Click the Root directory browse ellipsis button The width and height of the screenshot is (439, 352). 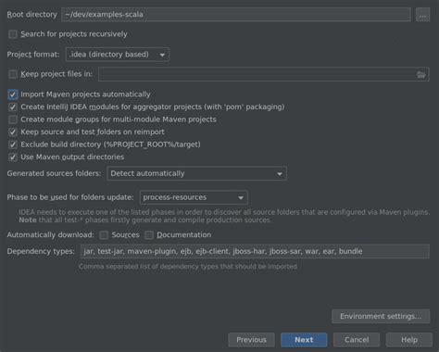[x=422, y=15]
